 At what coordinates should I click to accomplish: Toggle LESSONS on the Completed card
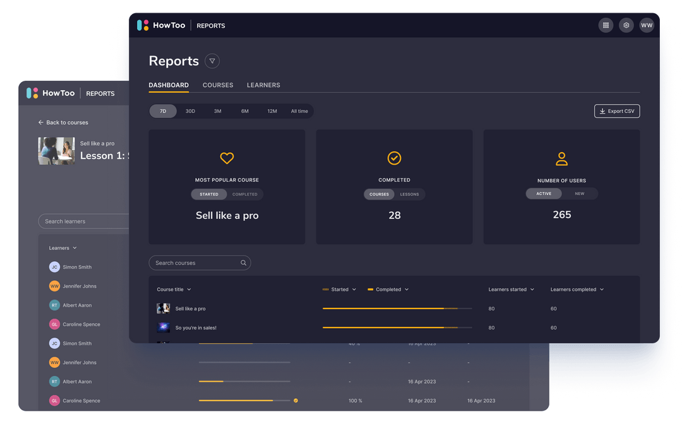(410, 194)
